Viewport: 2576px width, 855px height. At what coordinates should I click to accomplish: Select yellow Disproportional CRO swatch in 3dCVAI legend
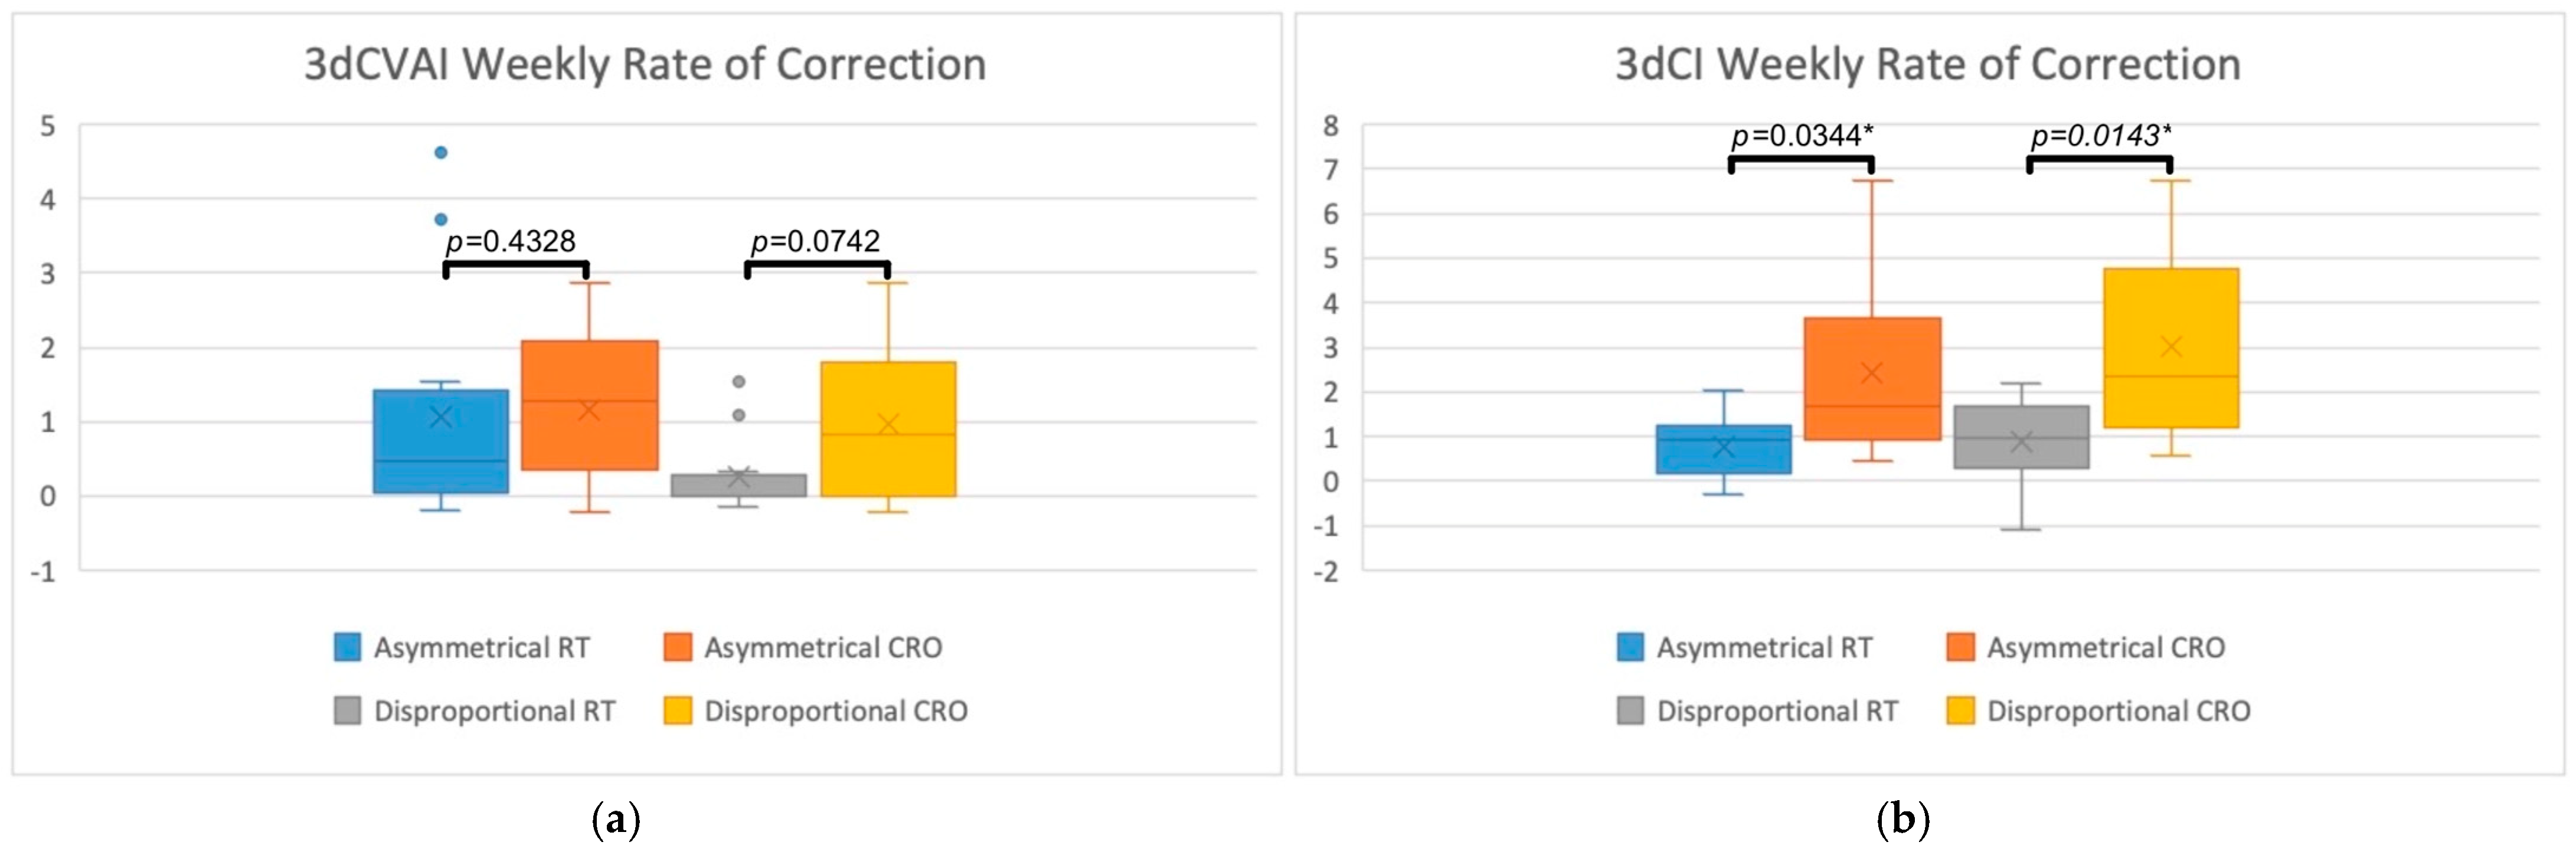click(x=677, y=711)
